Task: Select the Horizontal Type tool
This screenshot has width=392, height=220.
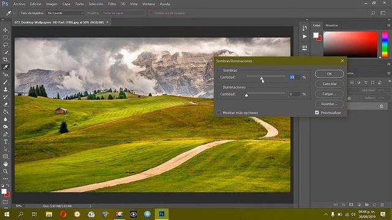Action: pos(6,142)
